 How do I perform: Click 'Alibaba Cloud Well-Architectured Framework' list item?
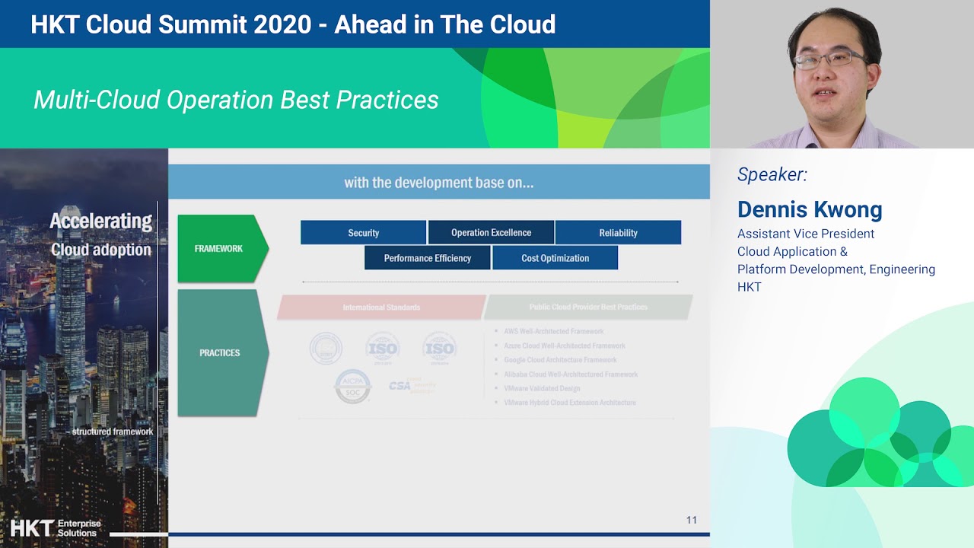coord(571,374)
